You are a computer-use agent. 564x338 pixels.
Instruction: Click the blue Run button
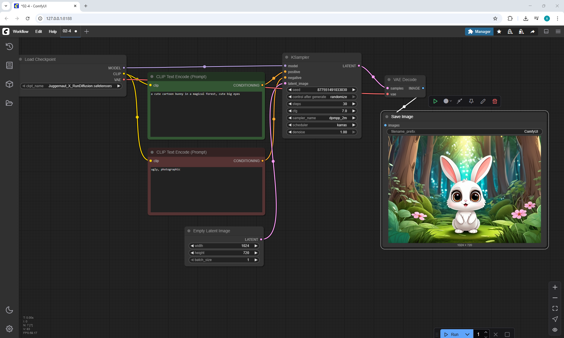(452, 334)
